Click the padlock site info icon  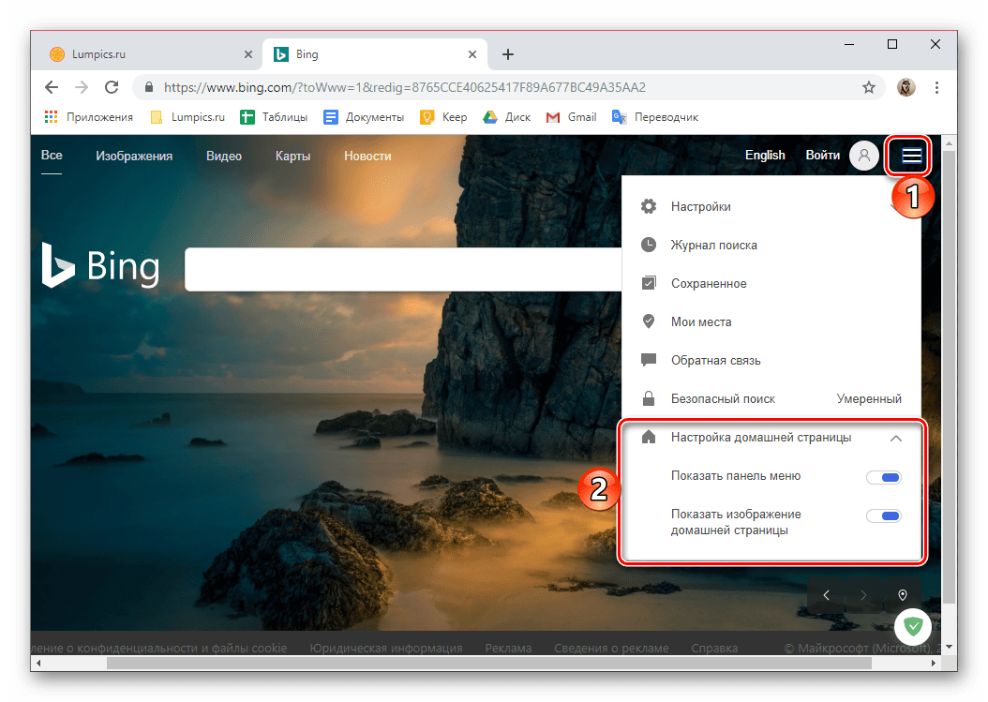[x=149, y=87]
